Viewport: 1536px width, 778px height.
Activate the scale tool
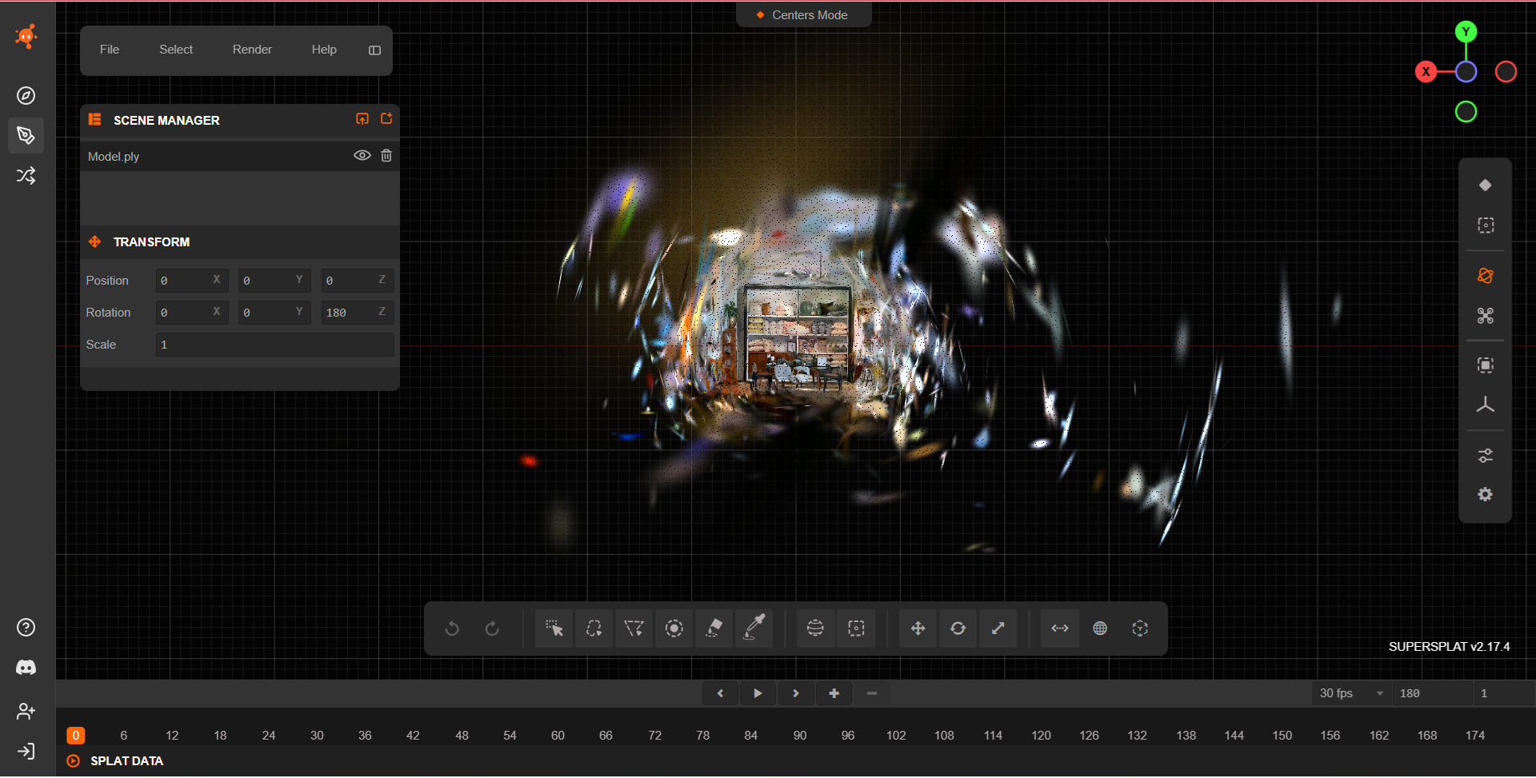click(998, 629)
